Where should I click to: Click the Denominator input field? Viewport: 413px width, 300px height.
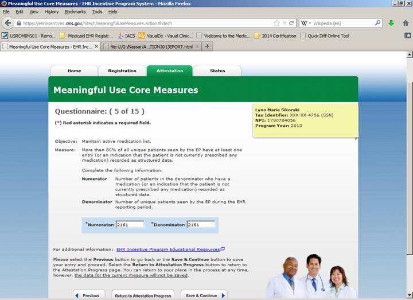click(x=201, y=224)
